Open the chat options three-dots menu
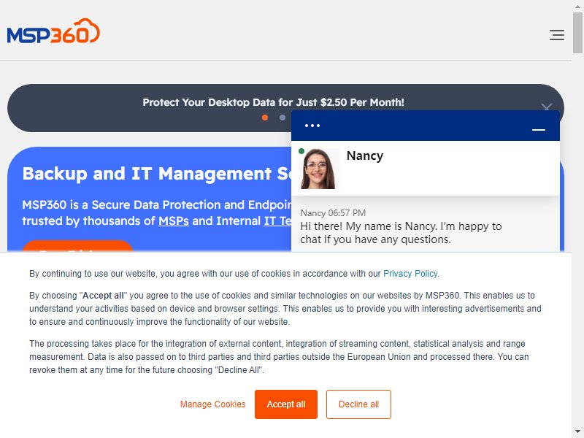The image size is (584, 438). coord(312,126)
